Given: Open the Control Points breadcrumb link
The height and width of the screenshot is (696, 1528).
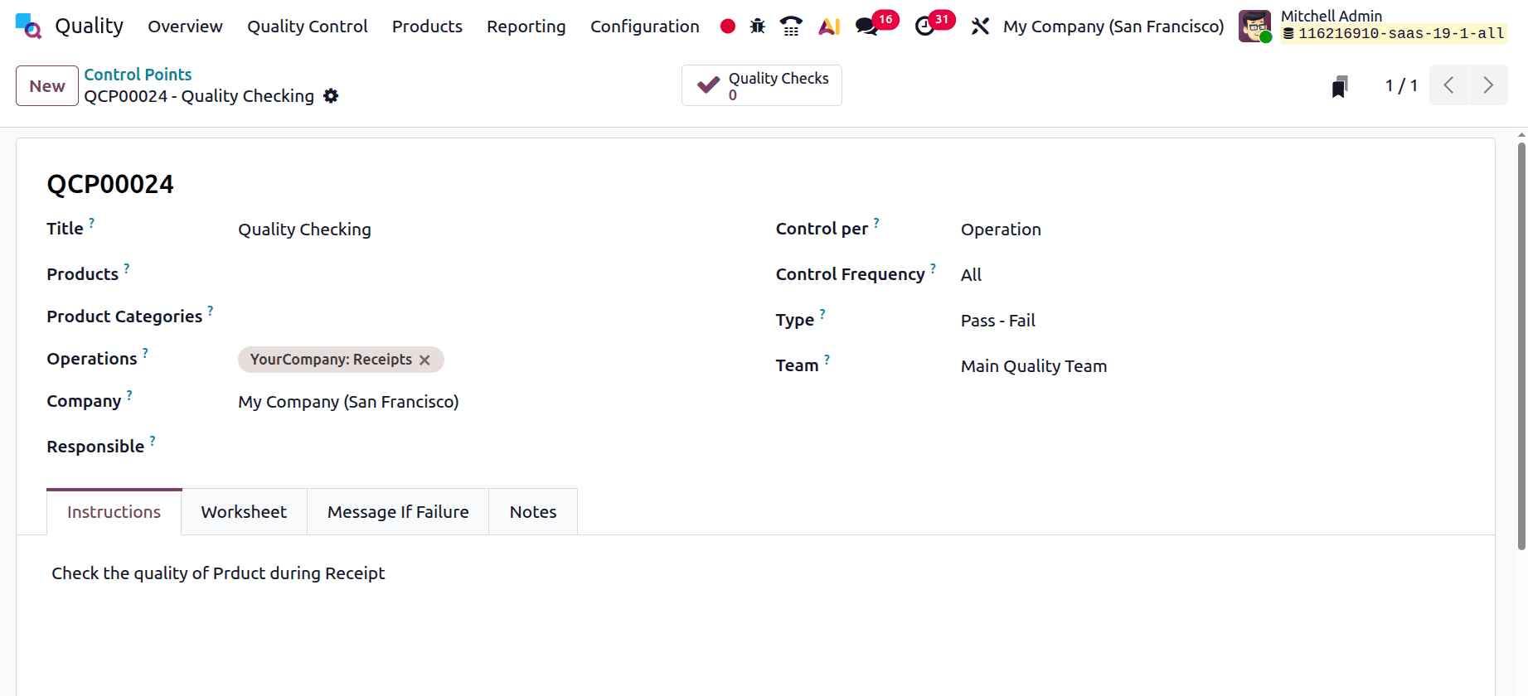Looking at the screenshot, I should point(138,75).
